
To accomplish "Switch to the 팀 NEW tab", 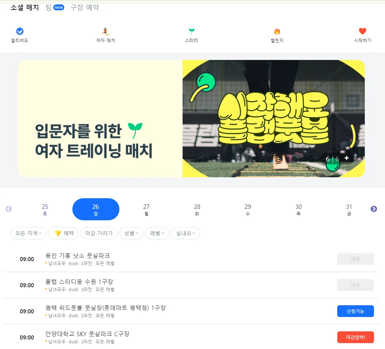I will click(55, 7).
